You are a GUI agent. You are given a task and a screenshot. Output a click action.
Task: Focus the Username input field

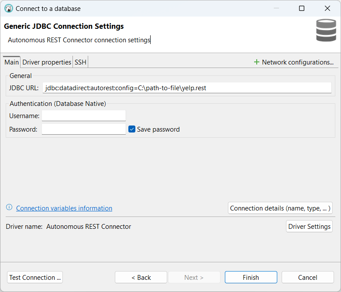click(84, 115)
